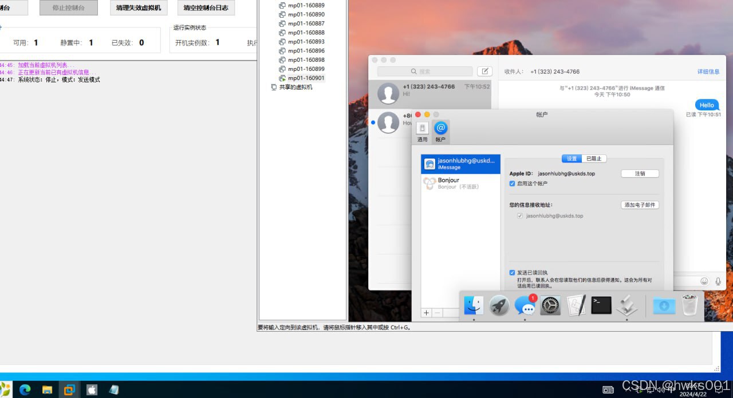Select virtual machine mp01-160899
The width and height of the screenshot is (733, 398).
point(306,69)
